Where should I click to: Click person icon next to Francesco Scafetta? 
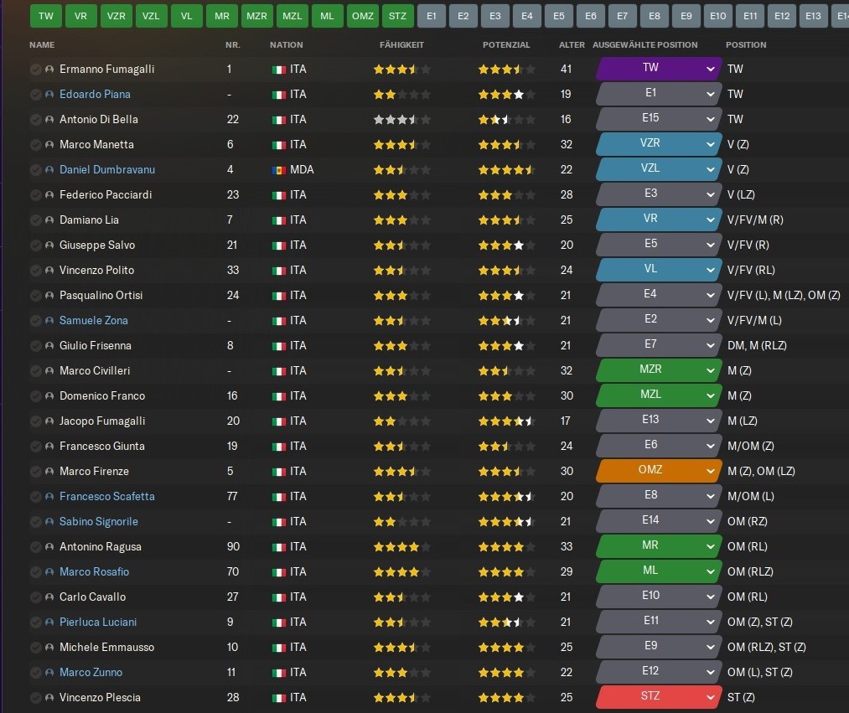click(x=49, y=497)
